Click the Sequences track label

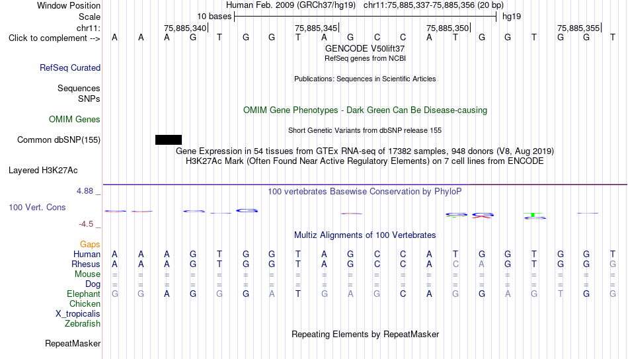(79, 88)
